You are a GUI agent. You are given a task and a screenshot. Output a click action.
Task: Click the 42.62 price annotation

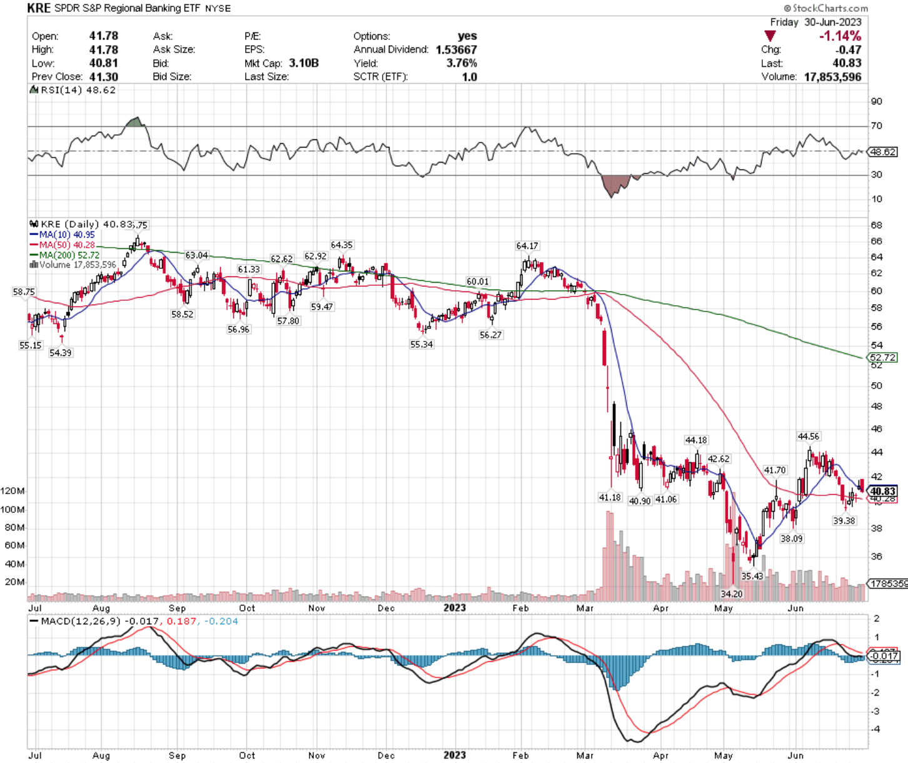[x=719, y=458]
